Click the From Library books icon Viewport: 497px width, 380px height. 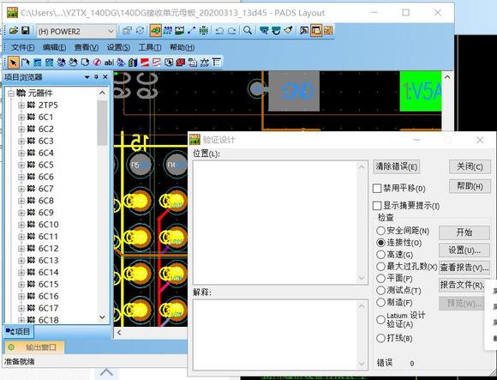(133, 63)
